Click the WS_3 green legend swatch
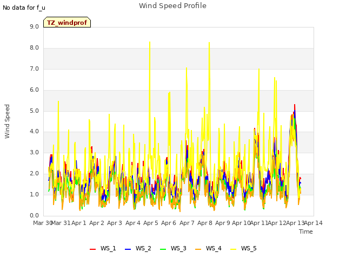Image resolution: width=346 pixels, height=259 pixels. point(163,249)
